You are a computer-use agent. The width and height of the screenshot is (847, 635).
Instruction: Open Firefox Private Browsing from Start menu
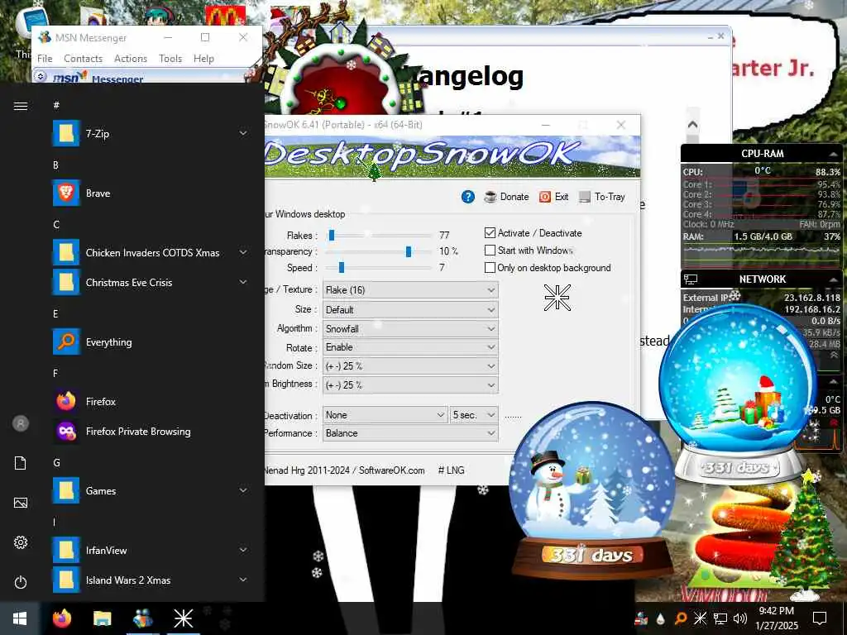pyautogui.click(x=151, y=432)
